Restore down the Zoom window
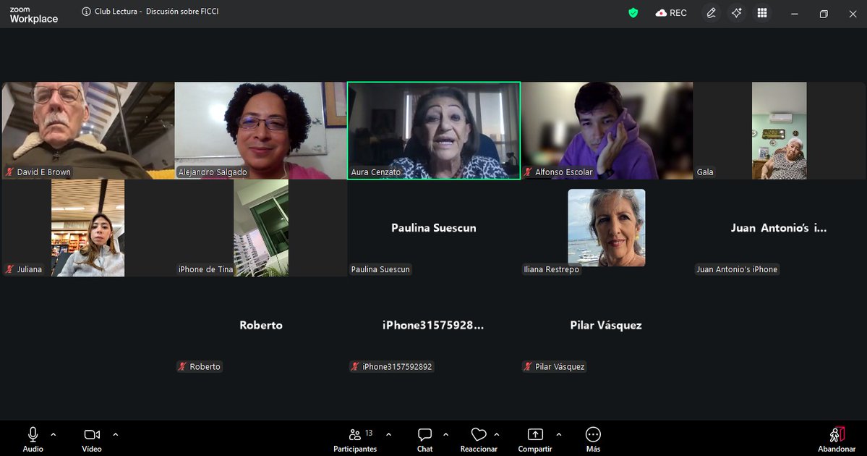 tap(824, 14)
